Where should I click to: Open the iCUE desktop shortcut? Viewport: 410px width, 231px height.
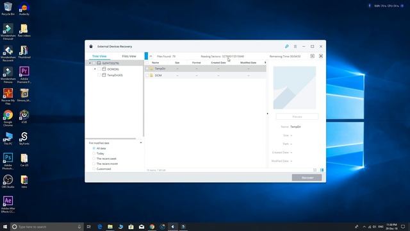point(24,117)
